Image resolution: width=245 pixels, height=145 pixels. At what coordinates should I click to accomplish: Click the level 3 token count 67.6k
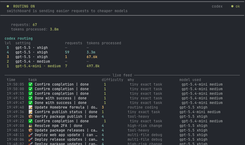pyautogui.click(x=92, y=57)
